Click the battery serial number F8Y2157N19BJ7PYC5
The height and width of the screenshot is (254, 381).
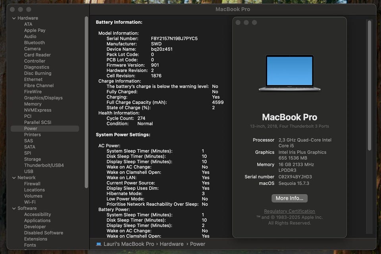coord(174,38)
